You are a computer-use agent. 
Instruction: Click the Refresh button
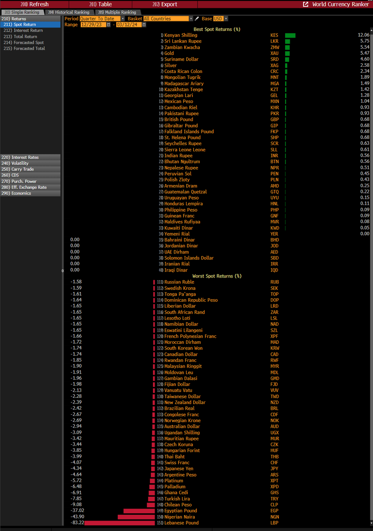coord(35,4)
